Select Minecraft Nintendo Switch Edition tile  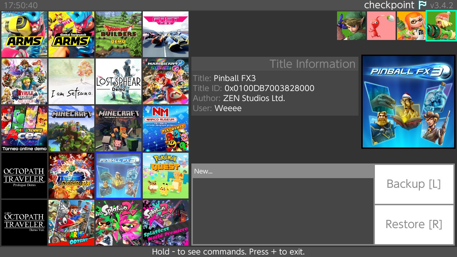coord(119,128)
